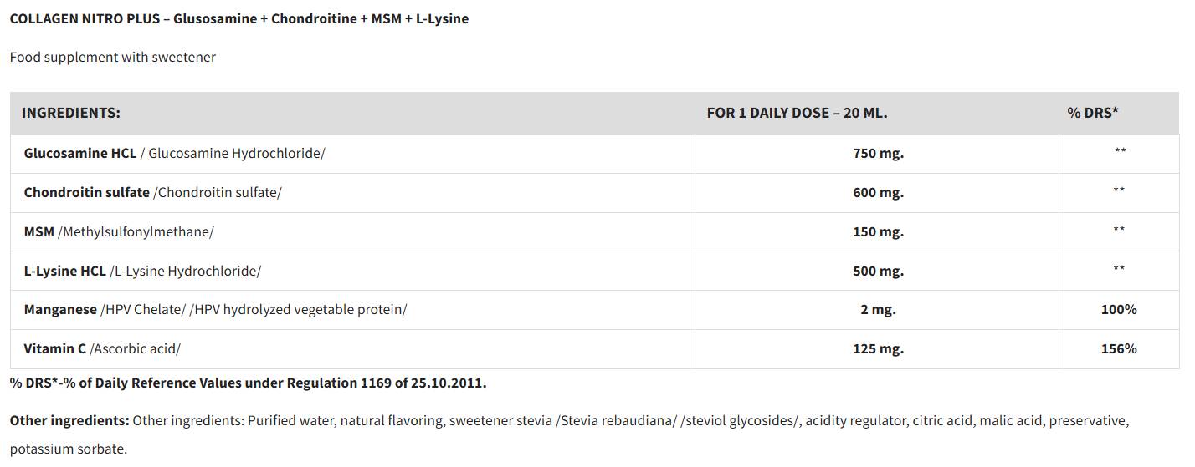The width and height of the screenshot is (1195, 467).
Task: Click the 600 mg. dose value
Action: [878, 193]
